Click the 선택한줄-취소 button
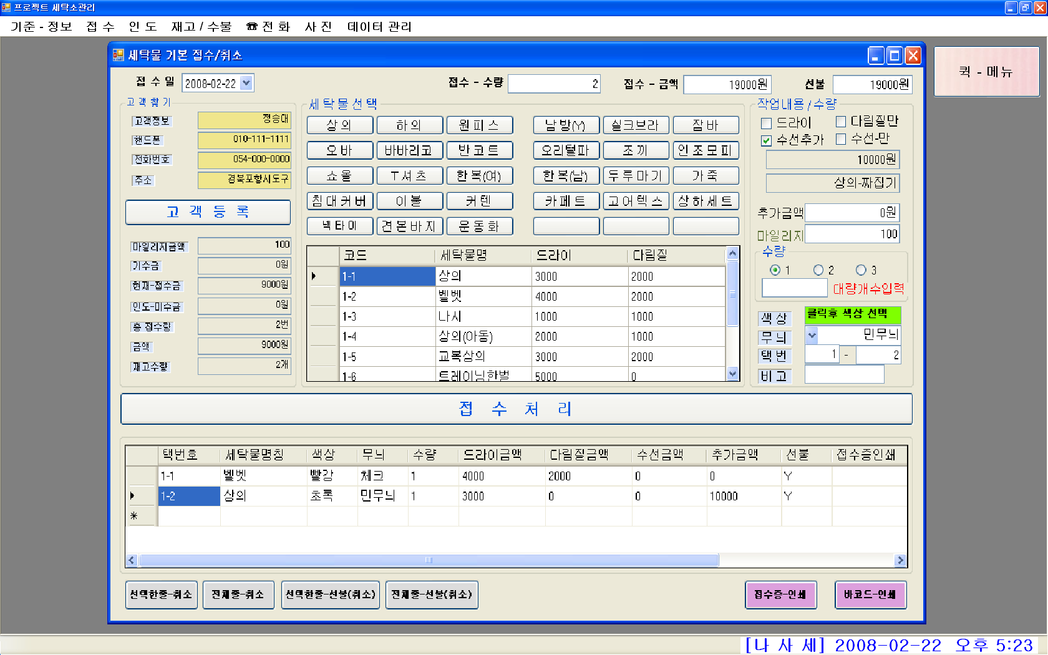This screenshot has width=1048, height=655. click(162, 594)
